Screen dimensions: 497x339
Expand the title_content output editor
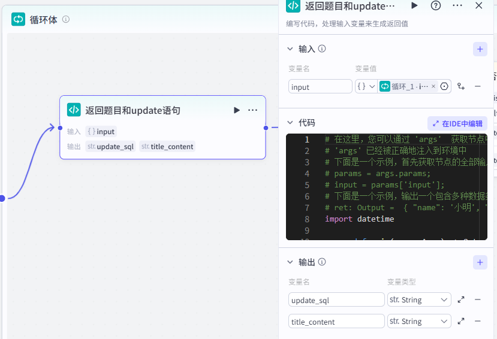point(461,321)
